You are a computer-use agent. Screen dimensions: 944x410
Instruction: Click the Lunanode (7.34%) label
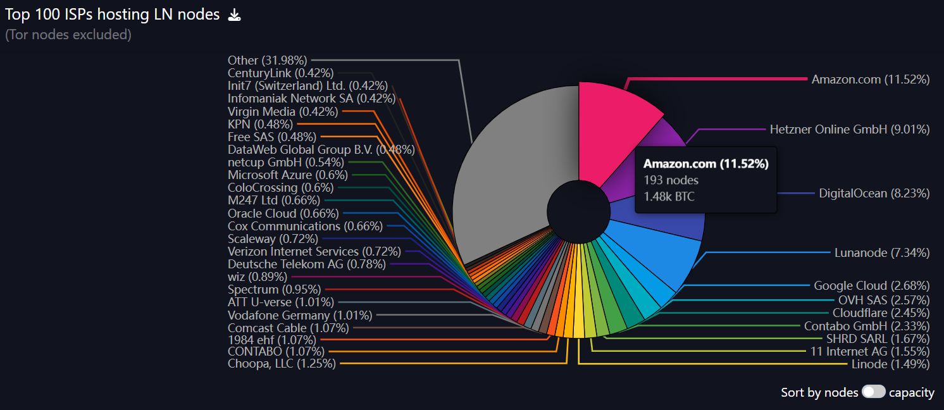pyautogui.click(x=882, y=252)
